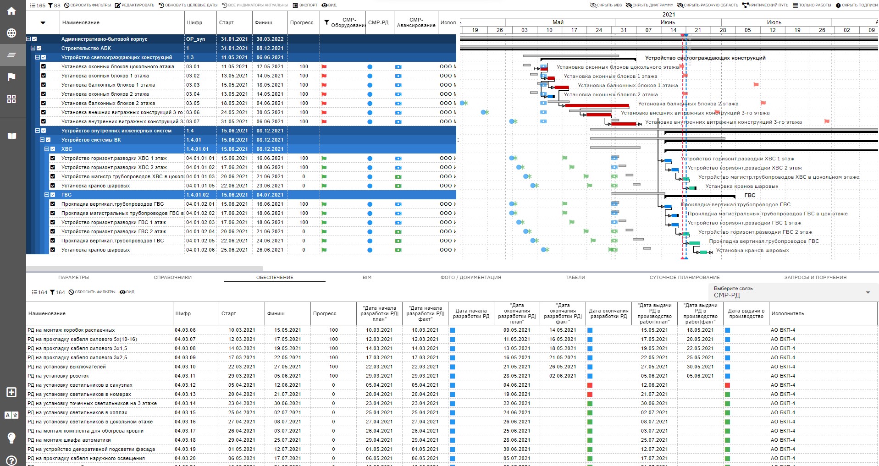Viewport: 879px width, 466px height.
Task: Uncheck the checkbox for Строительство АБК row
Action: coord(39,48)
